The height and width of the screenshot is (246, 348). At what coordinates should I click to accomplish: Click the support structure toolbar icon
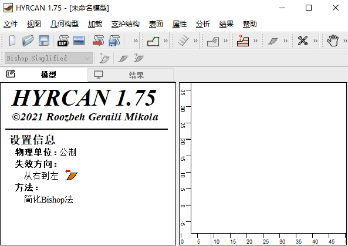pos(213,41)
